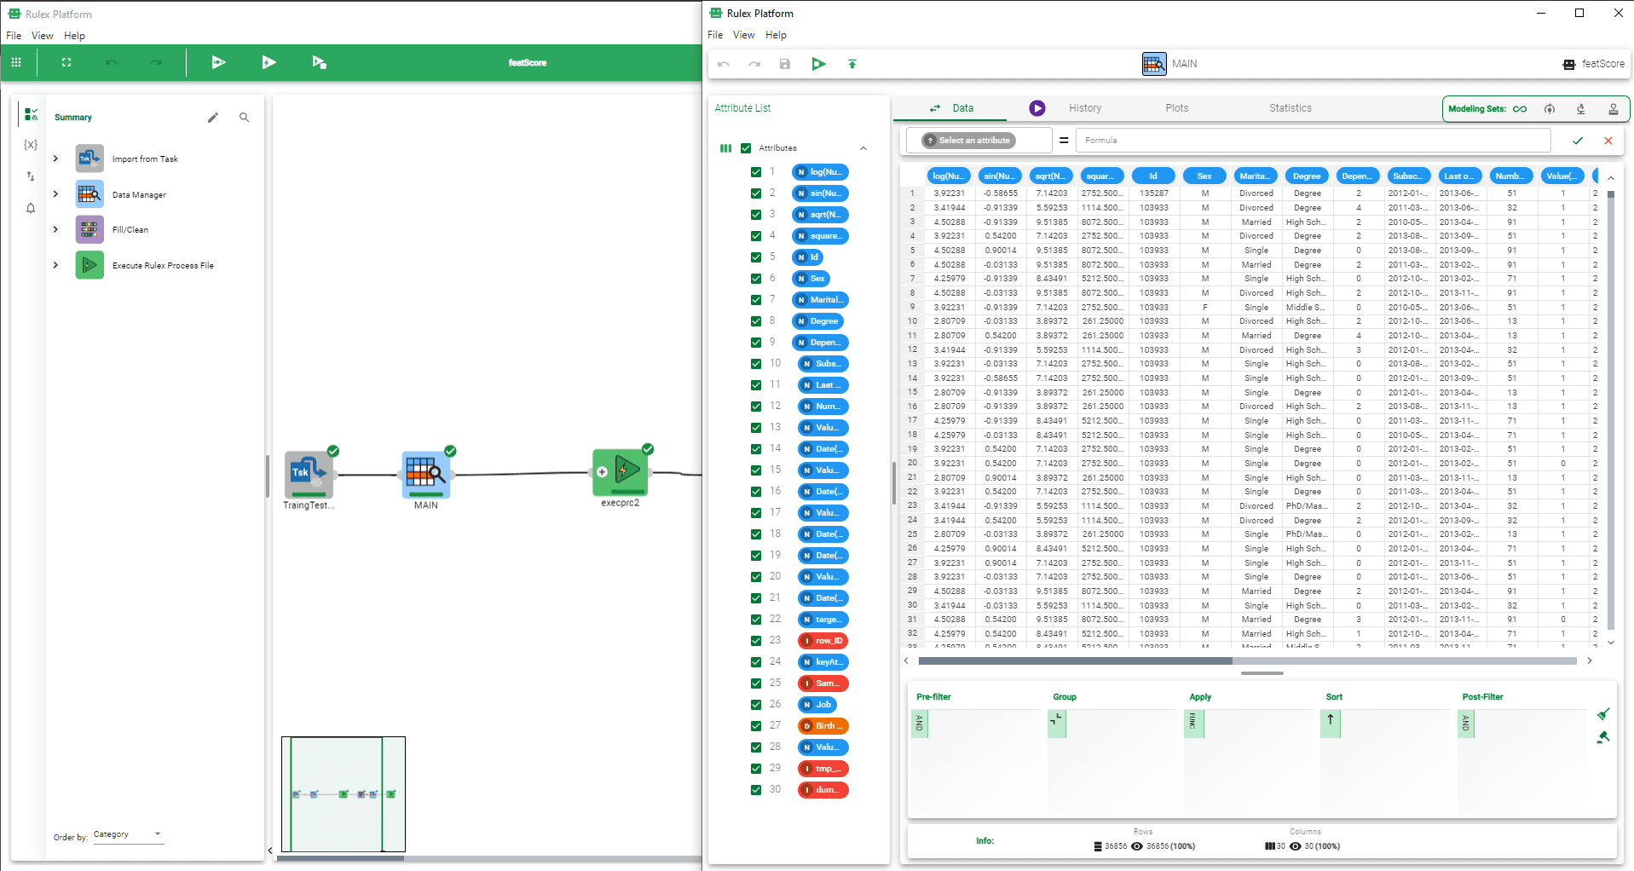Collapse the Attributes list chevron

[863, 148]
